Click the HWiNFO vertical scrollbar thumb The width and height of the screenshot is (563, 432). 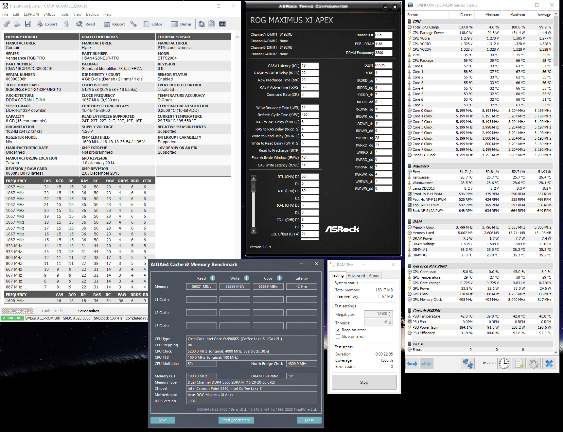(556, 41)
